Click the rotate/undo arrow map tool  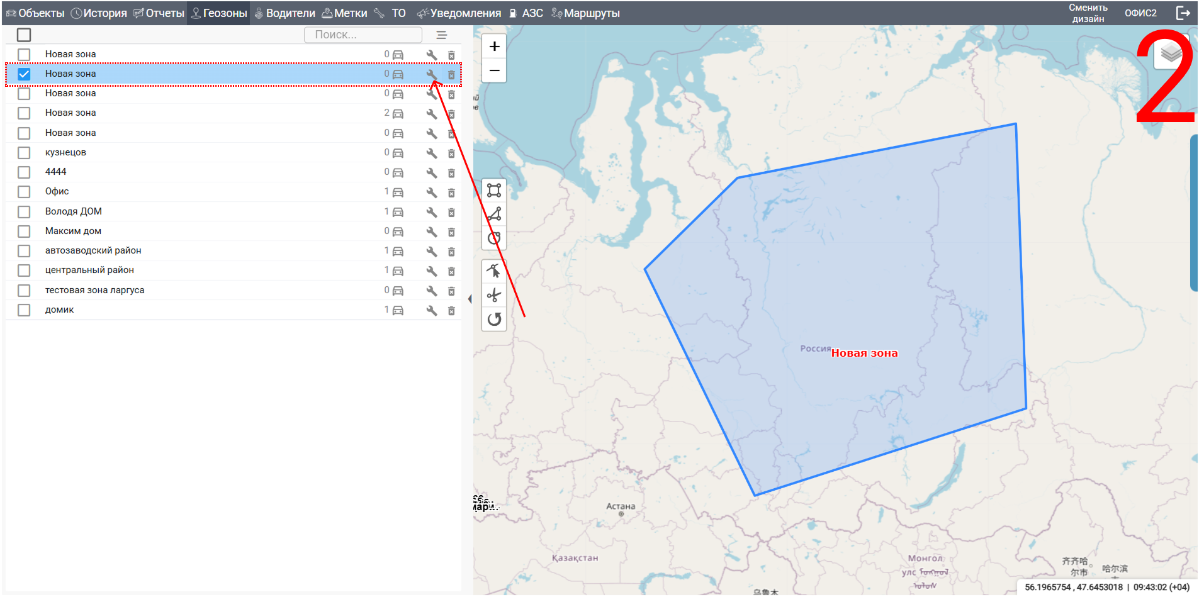[x=494, y=319]
